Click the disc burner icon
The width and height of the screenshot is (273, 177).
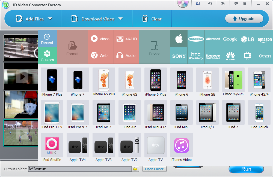coord(183,4)
